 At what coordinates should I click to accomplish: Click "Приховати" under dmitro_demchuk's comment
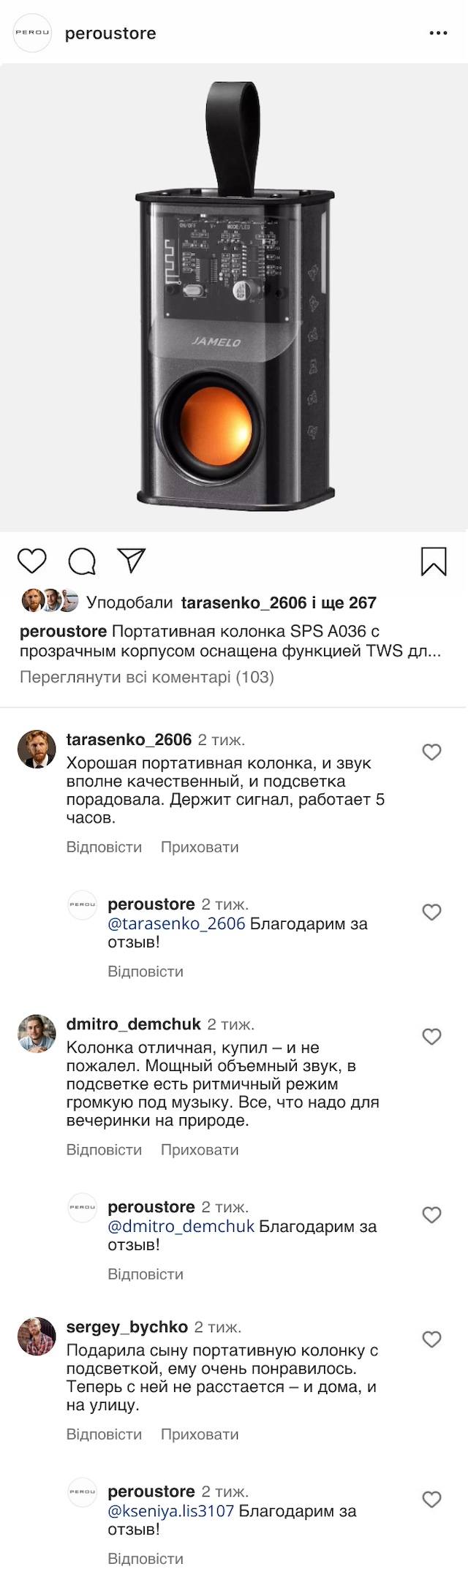[x=200, y=1149]
